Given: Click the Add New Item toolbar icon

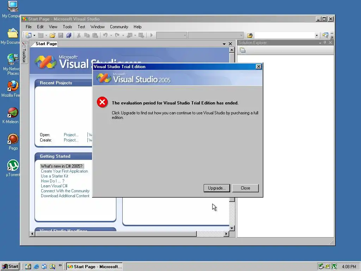Looking at the screenshot, I should [41, 35].
